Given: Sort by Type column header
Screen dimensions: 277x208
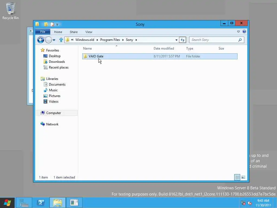Looking at the screenshot, I should point(190,48).
